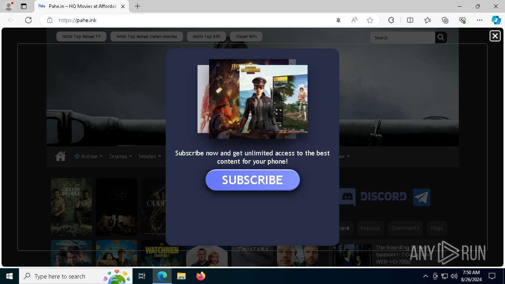Open the taskbar clock and date
This screenshot has width=505, height=284.
pos(471,276)
